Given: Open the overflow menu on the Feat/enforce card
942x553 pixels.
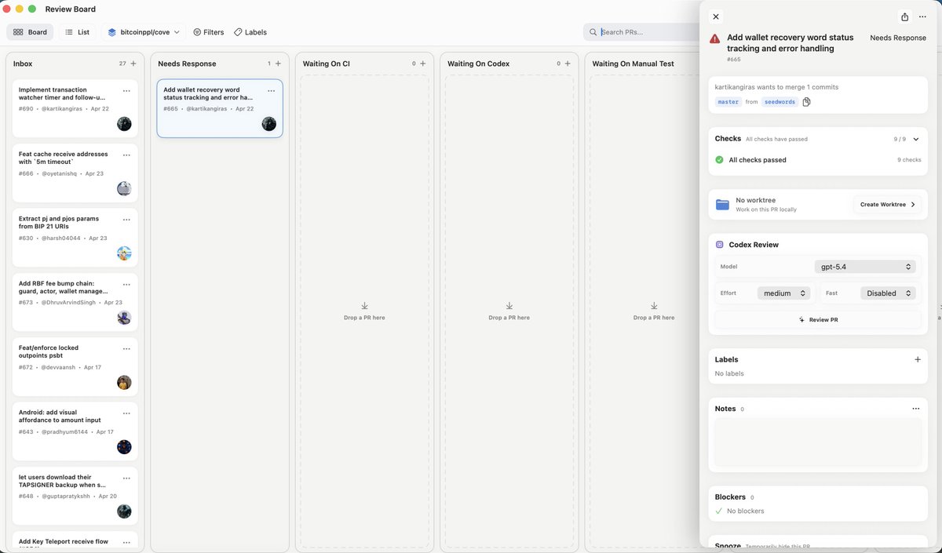Looking at the screenshot, I should click(126, 348).
